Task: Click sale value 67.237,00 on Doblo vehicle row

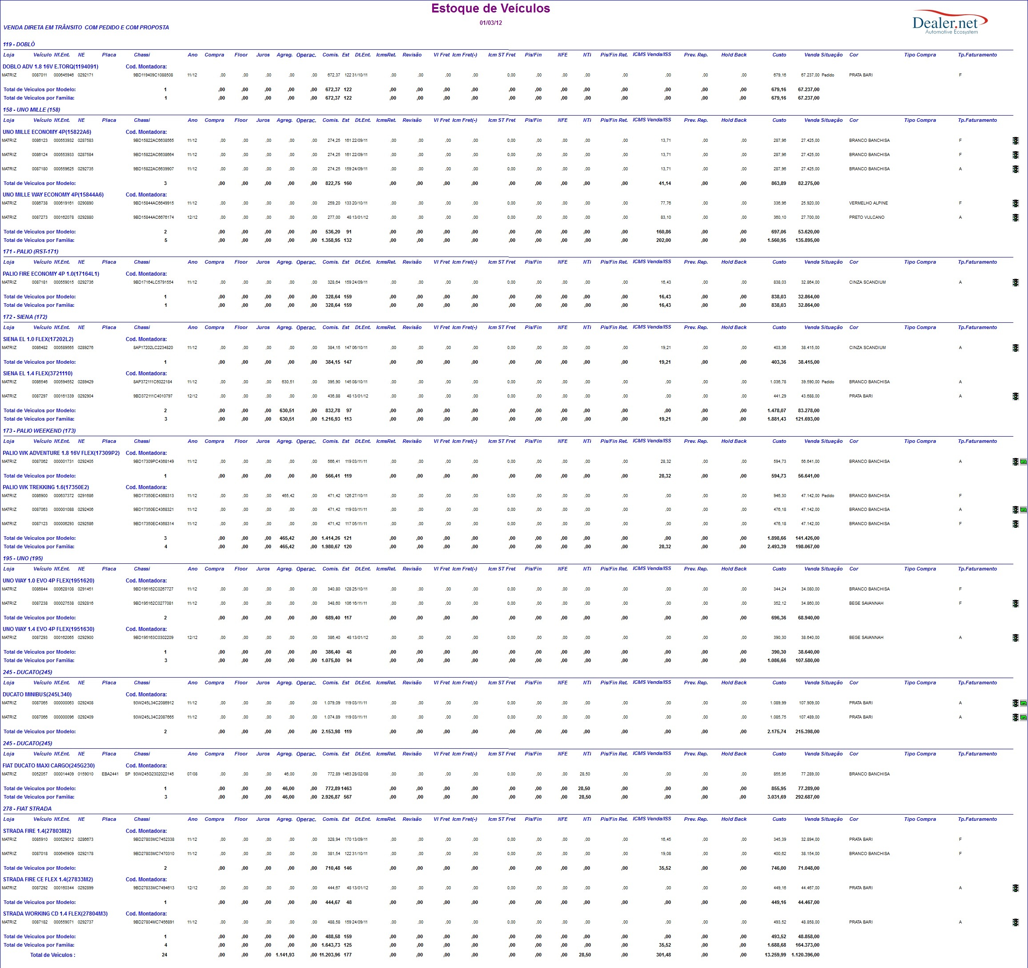Action: point(810,75)
